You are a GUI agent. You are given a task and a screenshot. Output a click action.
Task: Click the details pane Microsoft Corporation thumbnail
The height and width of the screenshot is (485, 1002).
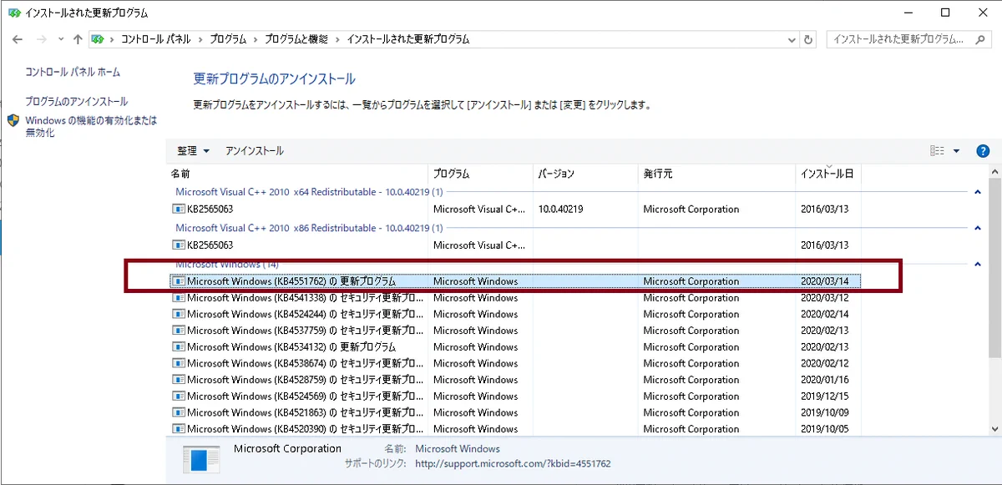coord(201,460)
